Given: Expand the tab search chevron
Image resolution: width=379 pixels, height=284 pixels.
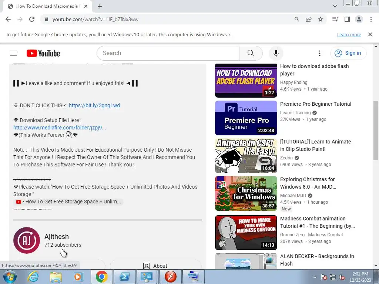Looking at the screenshot, I should [335, 6].
